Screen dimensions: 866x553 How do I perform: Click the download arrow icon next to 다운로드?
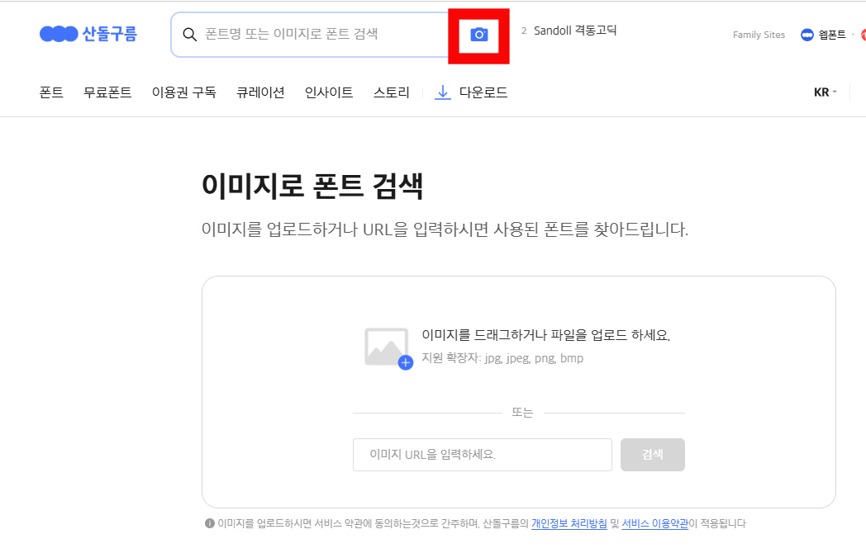[x=442, y=92]
